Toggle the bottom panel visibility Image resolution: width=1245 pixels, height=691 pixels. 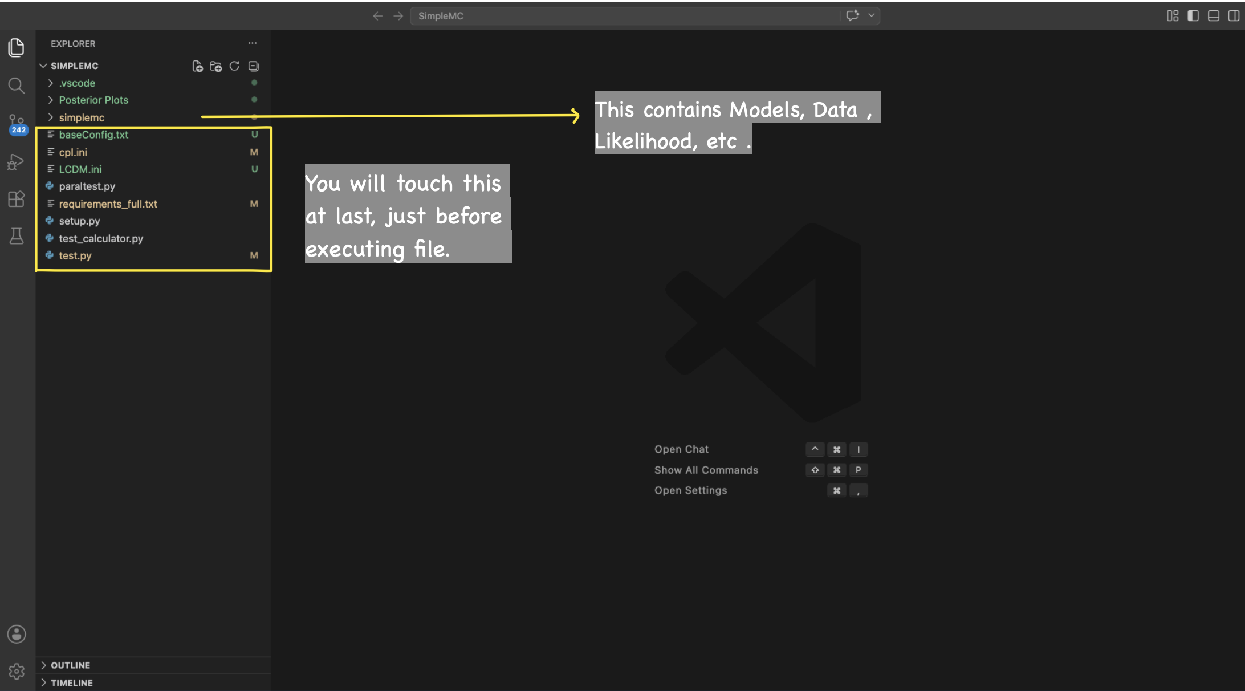point(1214,16)
